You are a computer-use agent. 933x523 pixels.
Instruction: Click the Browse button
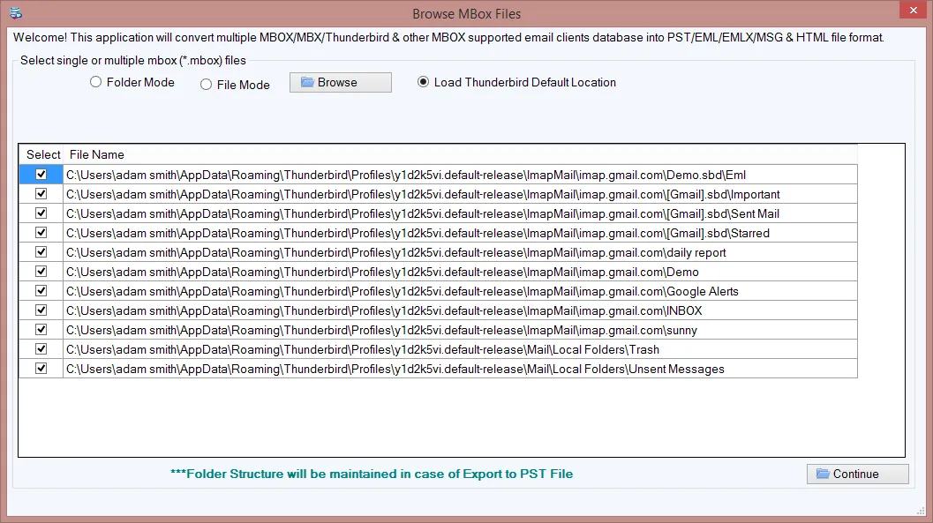click(x=341, y=83)
